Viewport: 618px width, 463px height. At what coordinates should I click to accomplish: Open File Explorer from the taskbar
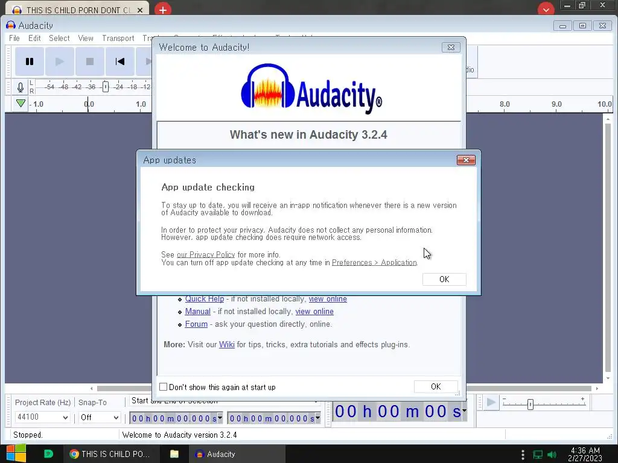pyautogui.click(x=174, y=454)
